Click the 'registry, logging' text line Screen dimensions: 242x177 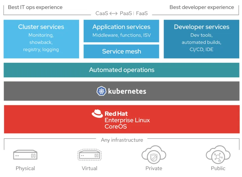click(41, 50)
